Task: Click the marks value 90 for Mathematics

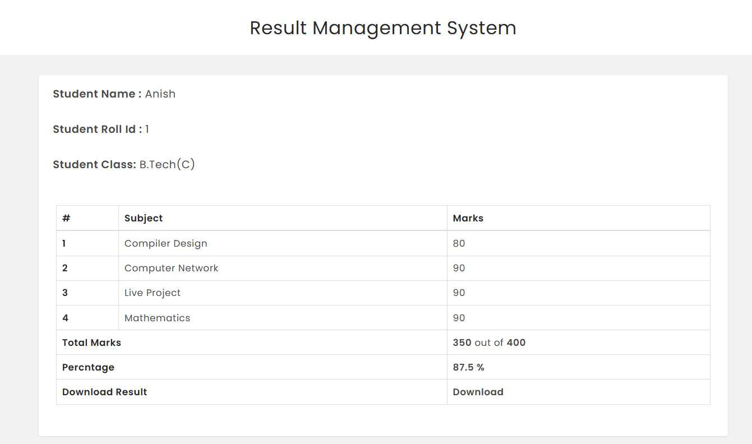Action: point(459,318)
